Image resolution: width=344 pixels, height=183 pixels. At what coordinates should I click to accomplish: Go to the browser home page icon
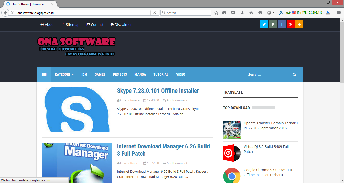click(251, 13)
